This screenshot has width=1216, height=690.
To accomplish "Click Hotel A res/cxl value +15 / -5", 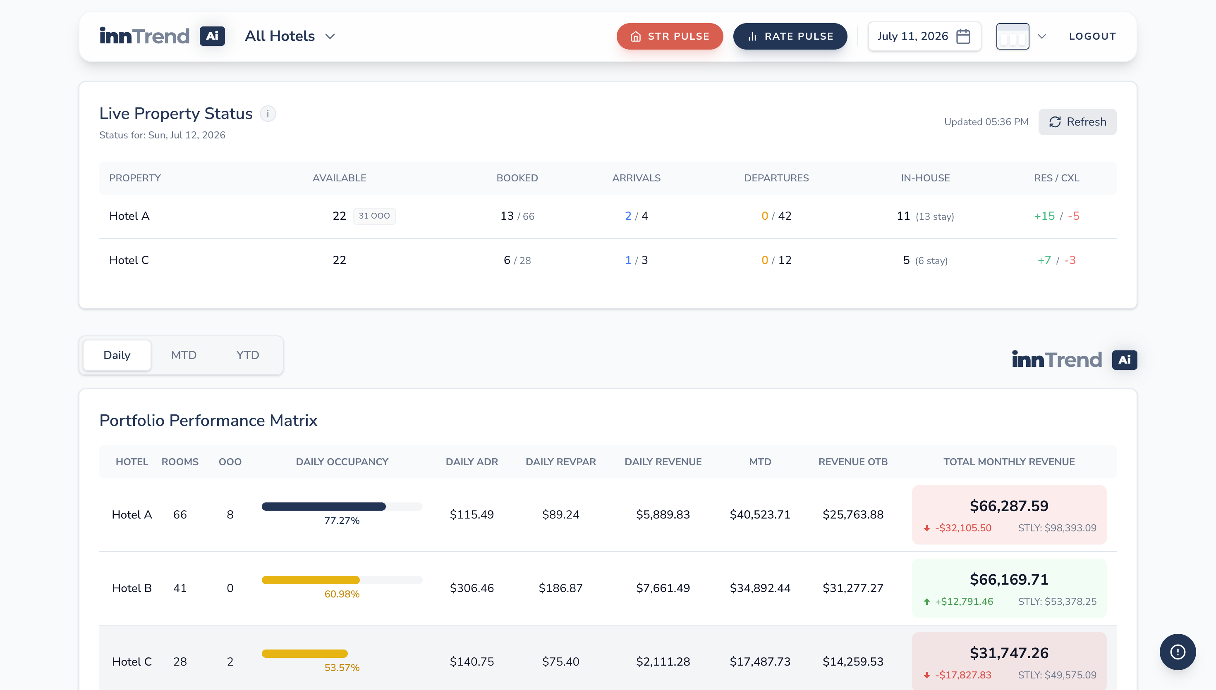I will tap(1056, 216).
